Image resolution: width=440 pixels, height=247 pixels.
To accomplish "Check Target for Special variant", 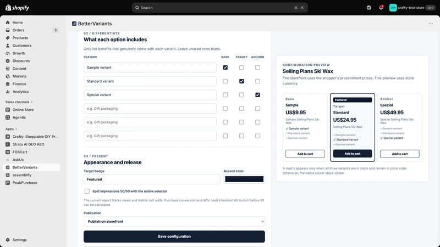I will click(241, 95).
